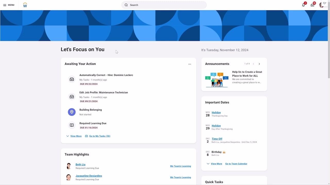
Task: Open Automatically Correct - Hire: Dominic Leclerc task
Action: coord(106,75)
